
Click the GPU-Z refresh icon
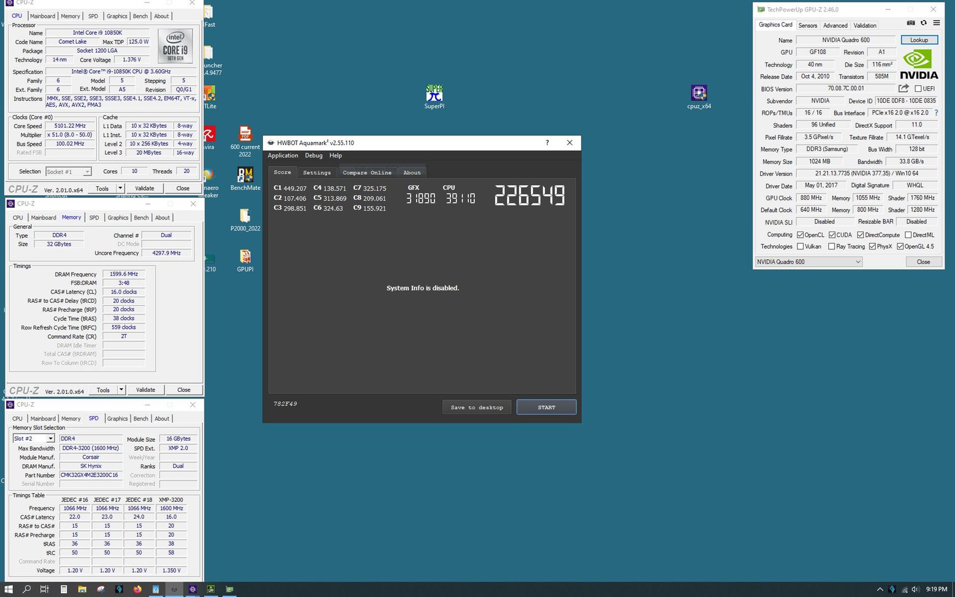coord(923,23)
